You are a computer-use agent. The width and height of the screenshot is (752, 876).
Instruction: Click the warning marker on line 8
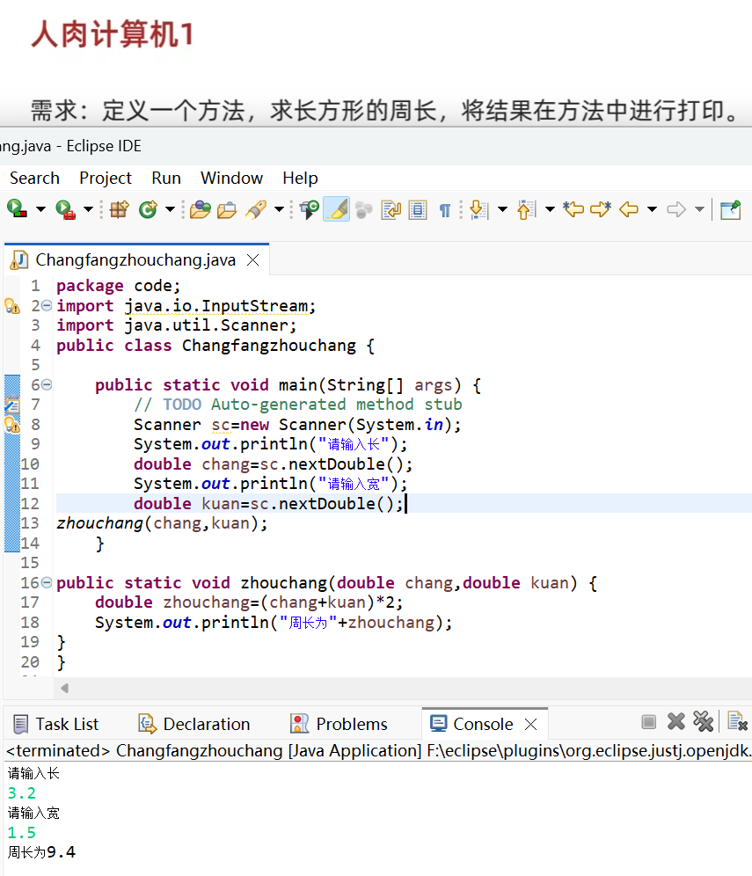click(x=12, y=425)
